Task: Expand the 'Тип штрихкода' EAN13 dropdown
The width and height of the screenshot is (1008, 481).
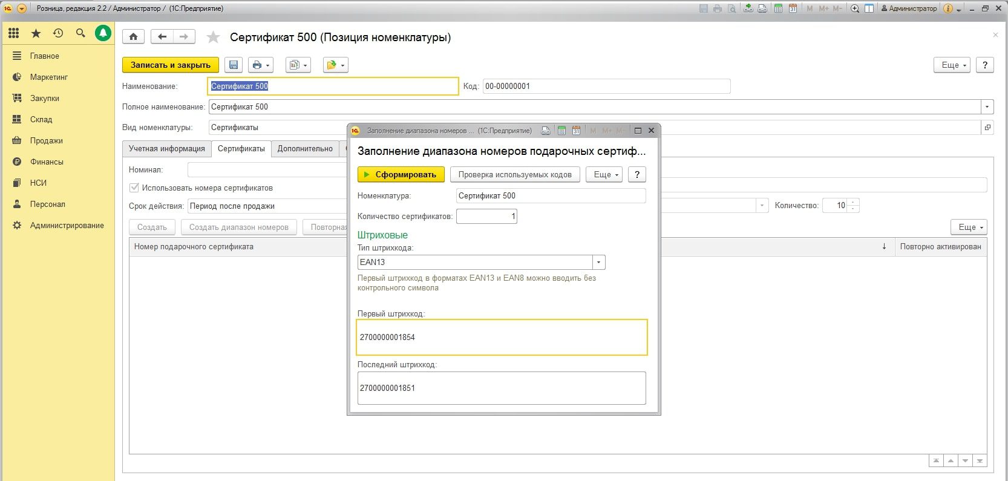Action: (598, 262)
